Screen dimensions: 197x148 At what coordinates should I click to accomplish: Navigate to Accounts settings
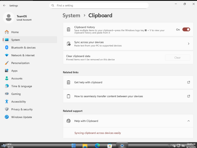click(x=30, y=78)
